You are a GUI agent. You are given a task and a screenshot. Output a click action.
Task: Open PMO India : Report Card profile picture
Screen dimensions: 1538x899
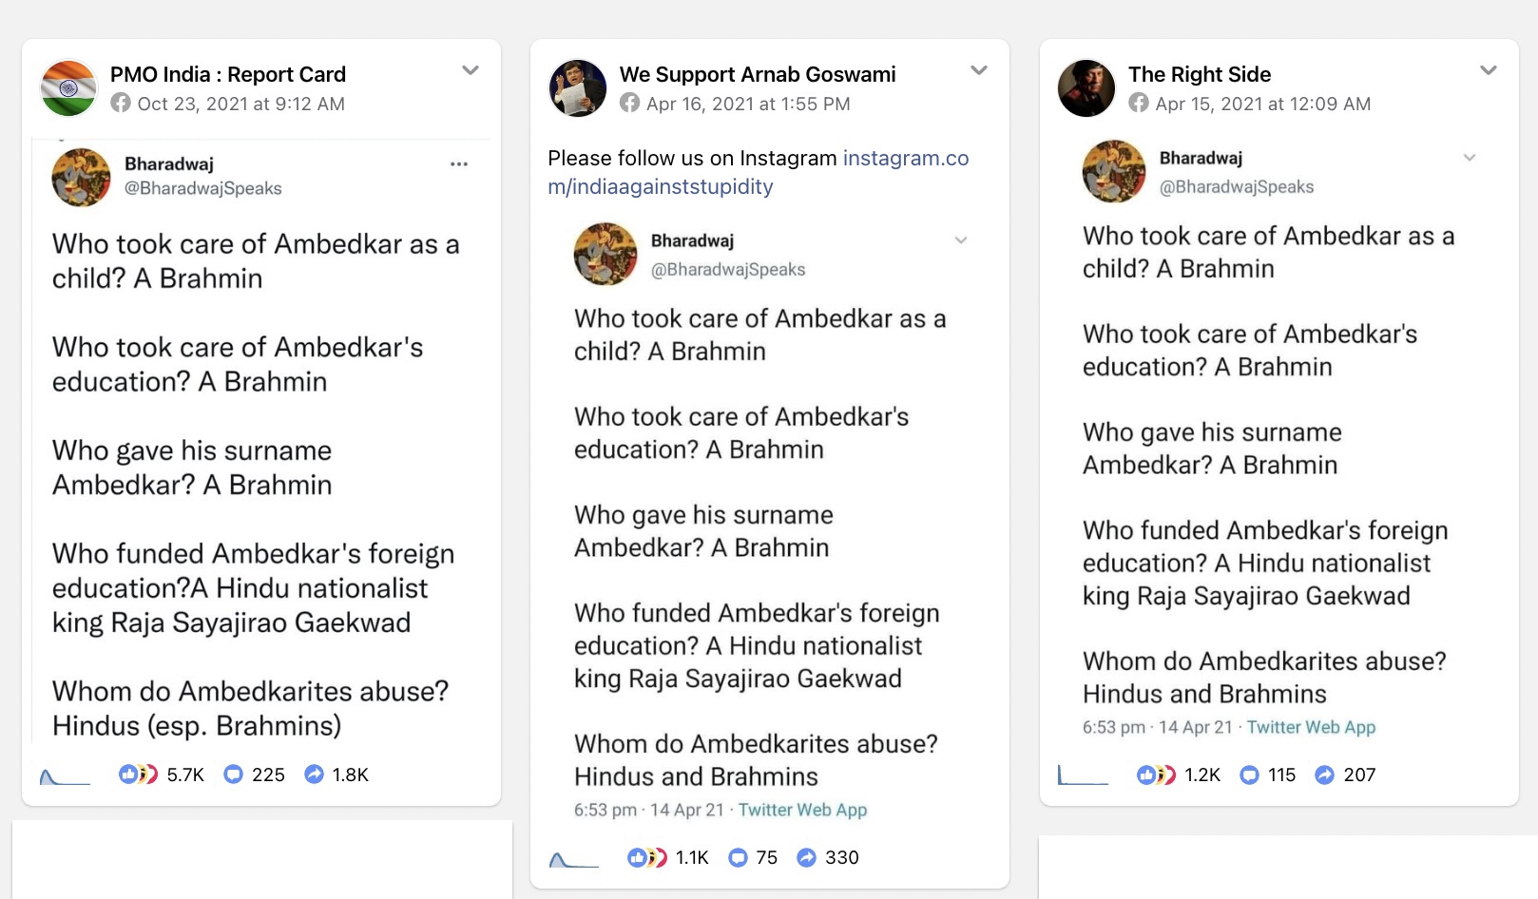click(x=68, y=87)
